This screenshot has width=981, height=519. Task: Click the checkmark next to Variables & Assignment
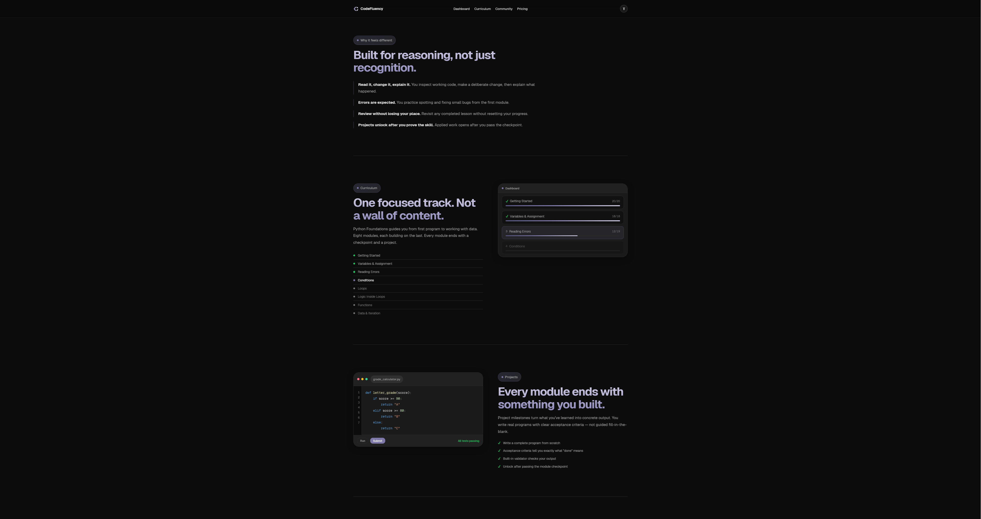[x=507, y=216]
